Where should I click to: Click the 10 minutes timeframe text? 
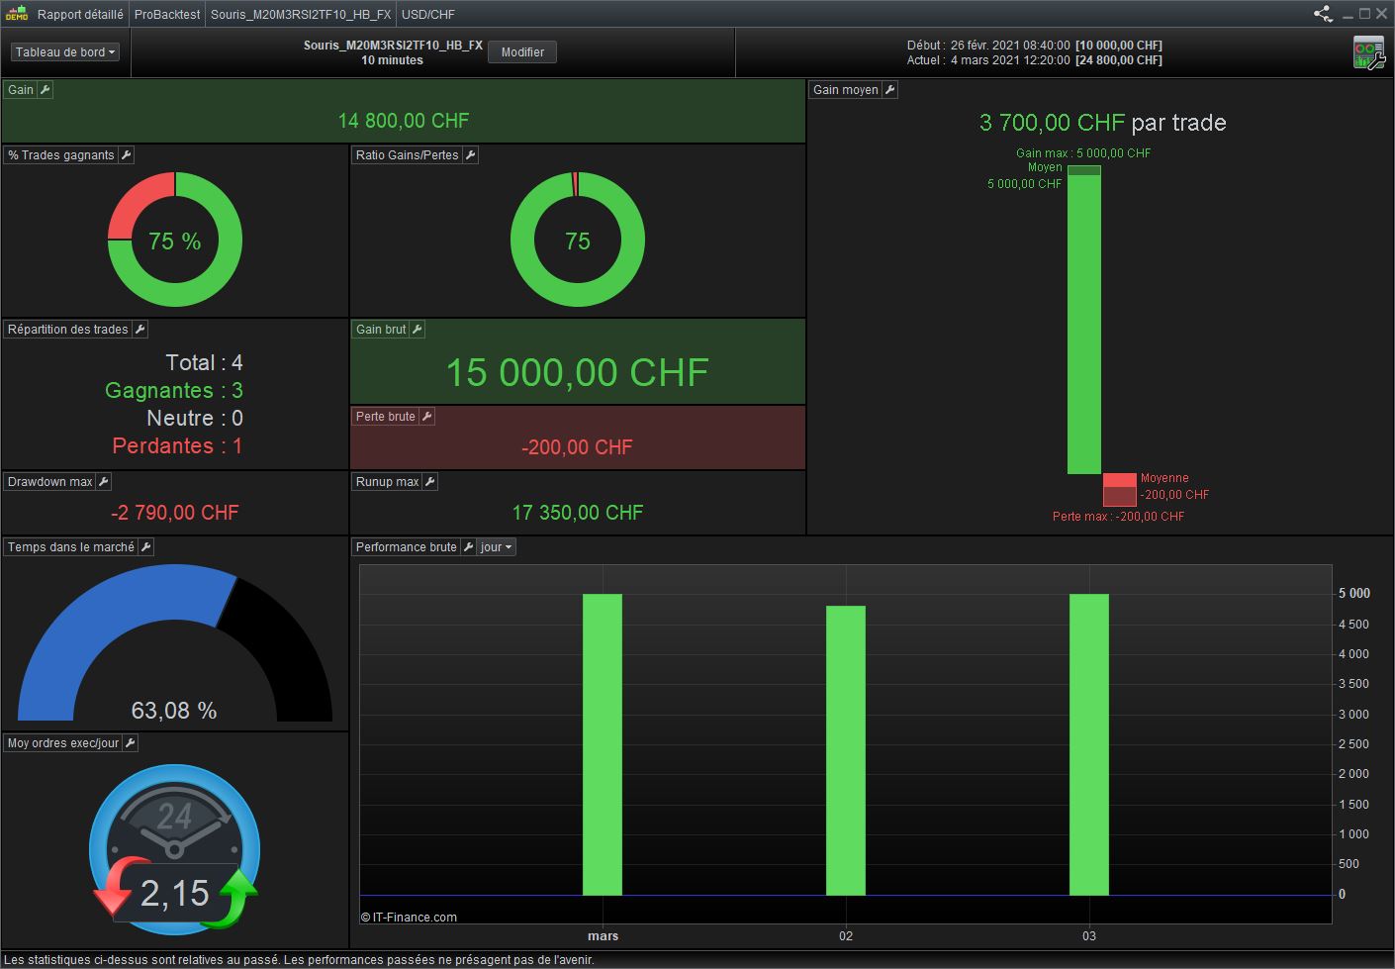click(393, 60)
